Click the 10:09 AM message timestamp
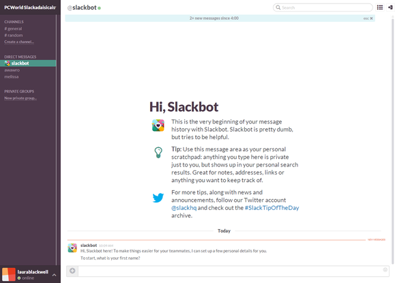Screen dimensions: 395x283 pyautogui.click(x=106, y=245)
